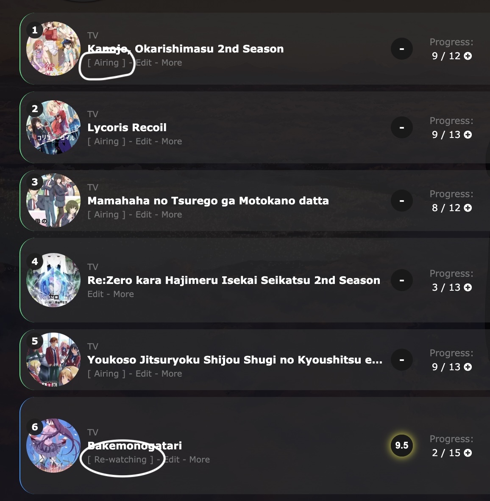Bump Youkoso Jitsuryoku progress with plus icon
This screenshot has height=501, width=490.
point(468,367)
